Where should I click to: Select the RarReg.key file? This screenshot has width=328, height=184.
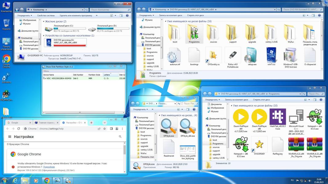(x=278, y=146)
